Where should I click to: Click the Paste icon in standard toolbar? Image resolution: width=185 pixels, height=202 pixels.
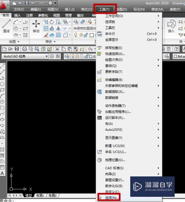pyautogui.click(x=70, y=49)
